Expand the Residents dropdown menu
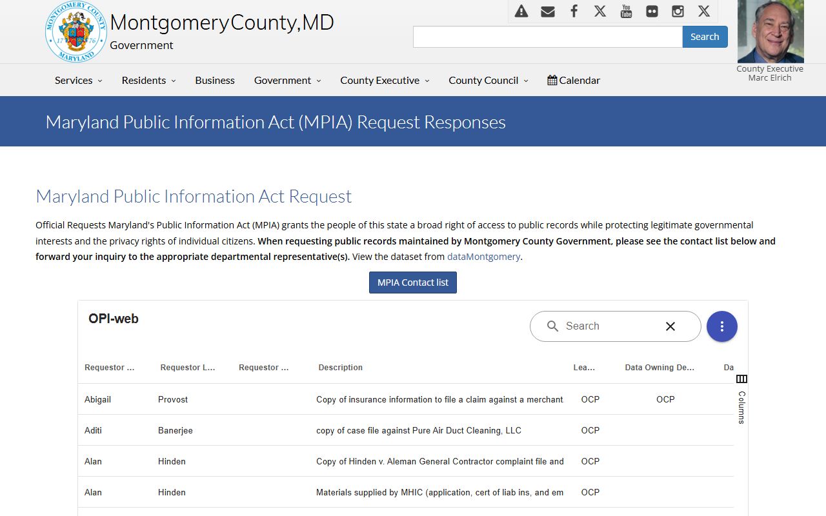 [148, 80]
